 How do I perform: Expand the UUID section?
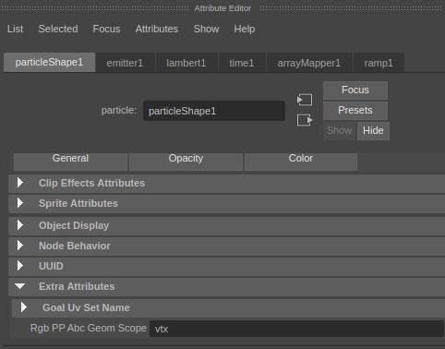(x=20, y=266)
